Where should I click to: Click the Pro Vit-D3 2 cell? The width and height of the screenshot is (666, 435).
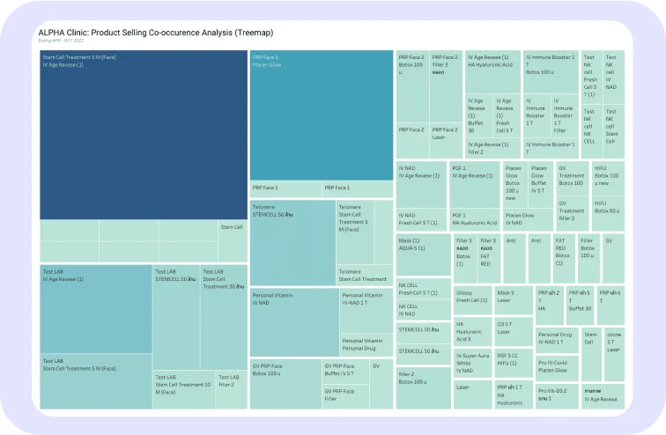point(557,396)
